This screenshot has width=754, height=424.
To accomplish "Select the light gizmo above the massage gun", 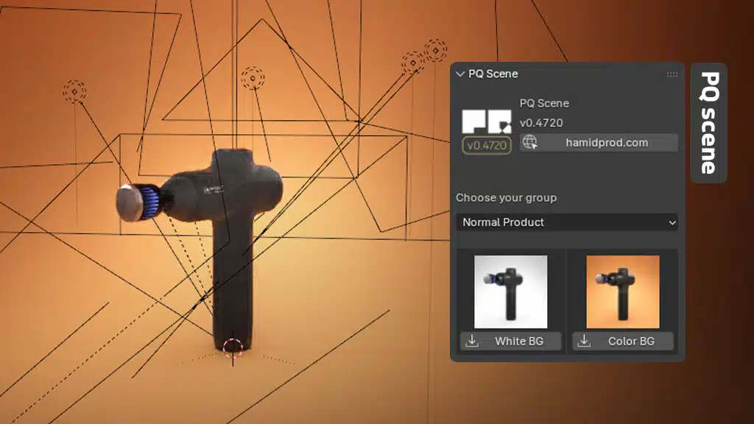I will click(252, 77).
